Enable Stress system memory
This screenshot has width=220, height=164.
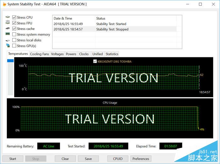[14, 34]
